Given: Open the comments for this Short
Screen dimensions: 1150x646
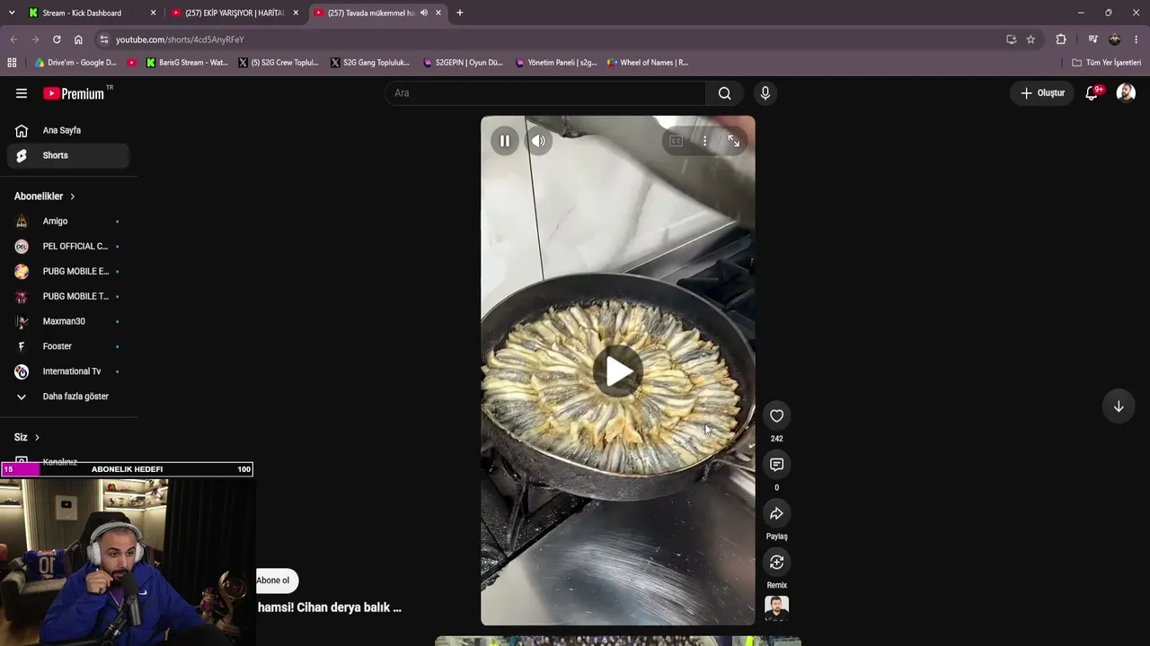Looking at the screenshot, I should point(777,465).
